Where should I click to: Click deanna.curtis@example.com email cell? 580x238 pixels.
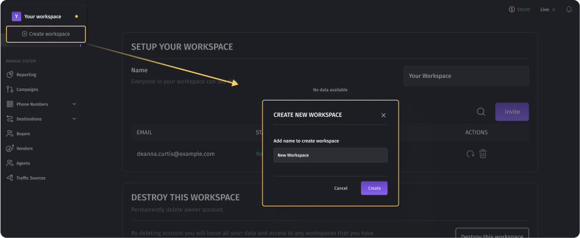[176, 154]
